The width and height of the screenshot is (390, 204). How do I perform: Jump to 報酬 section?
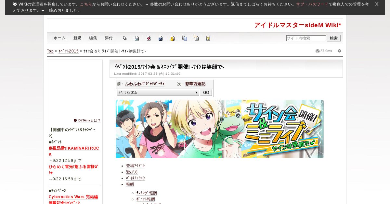(130, 184)
